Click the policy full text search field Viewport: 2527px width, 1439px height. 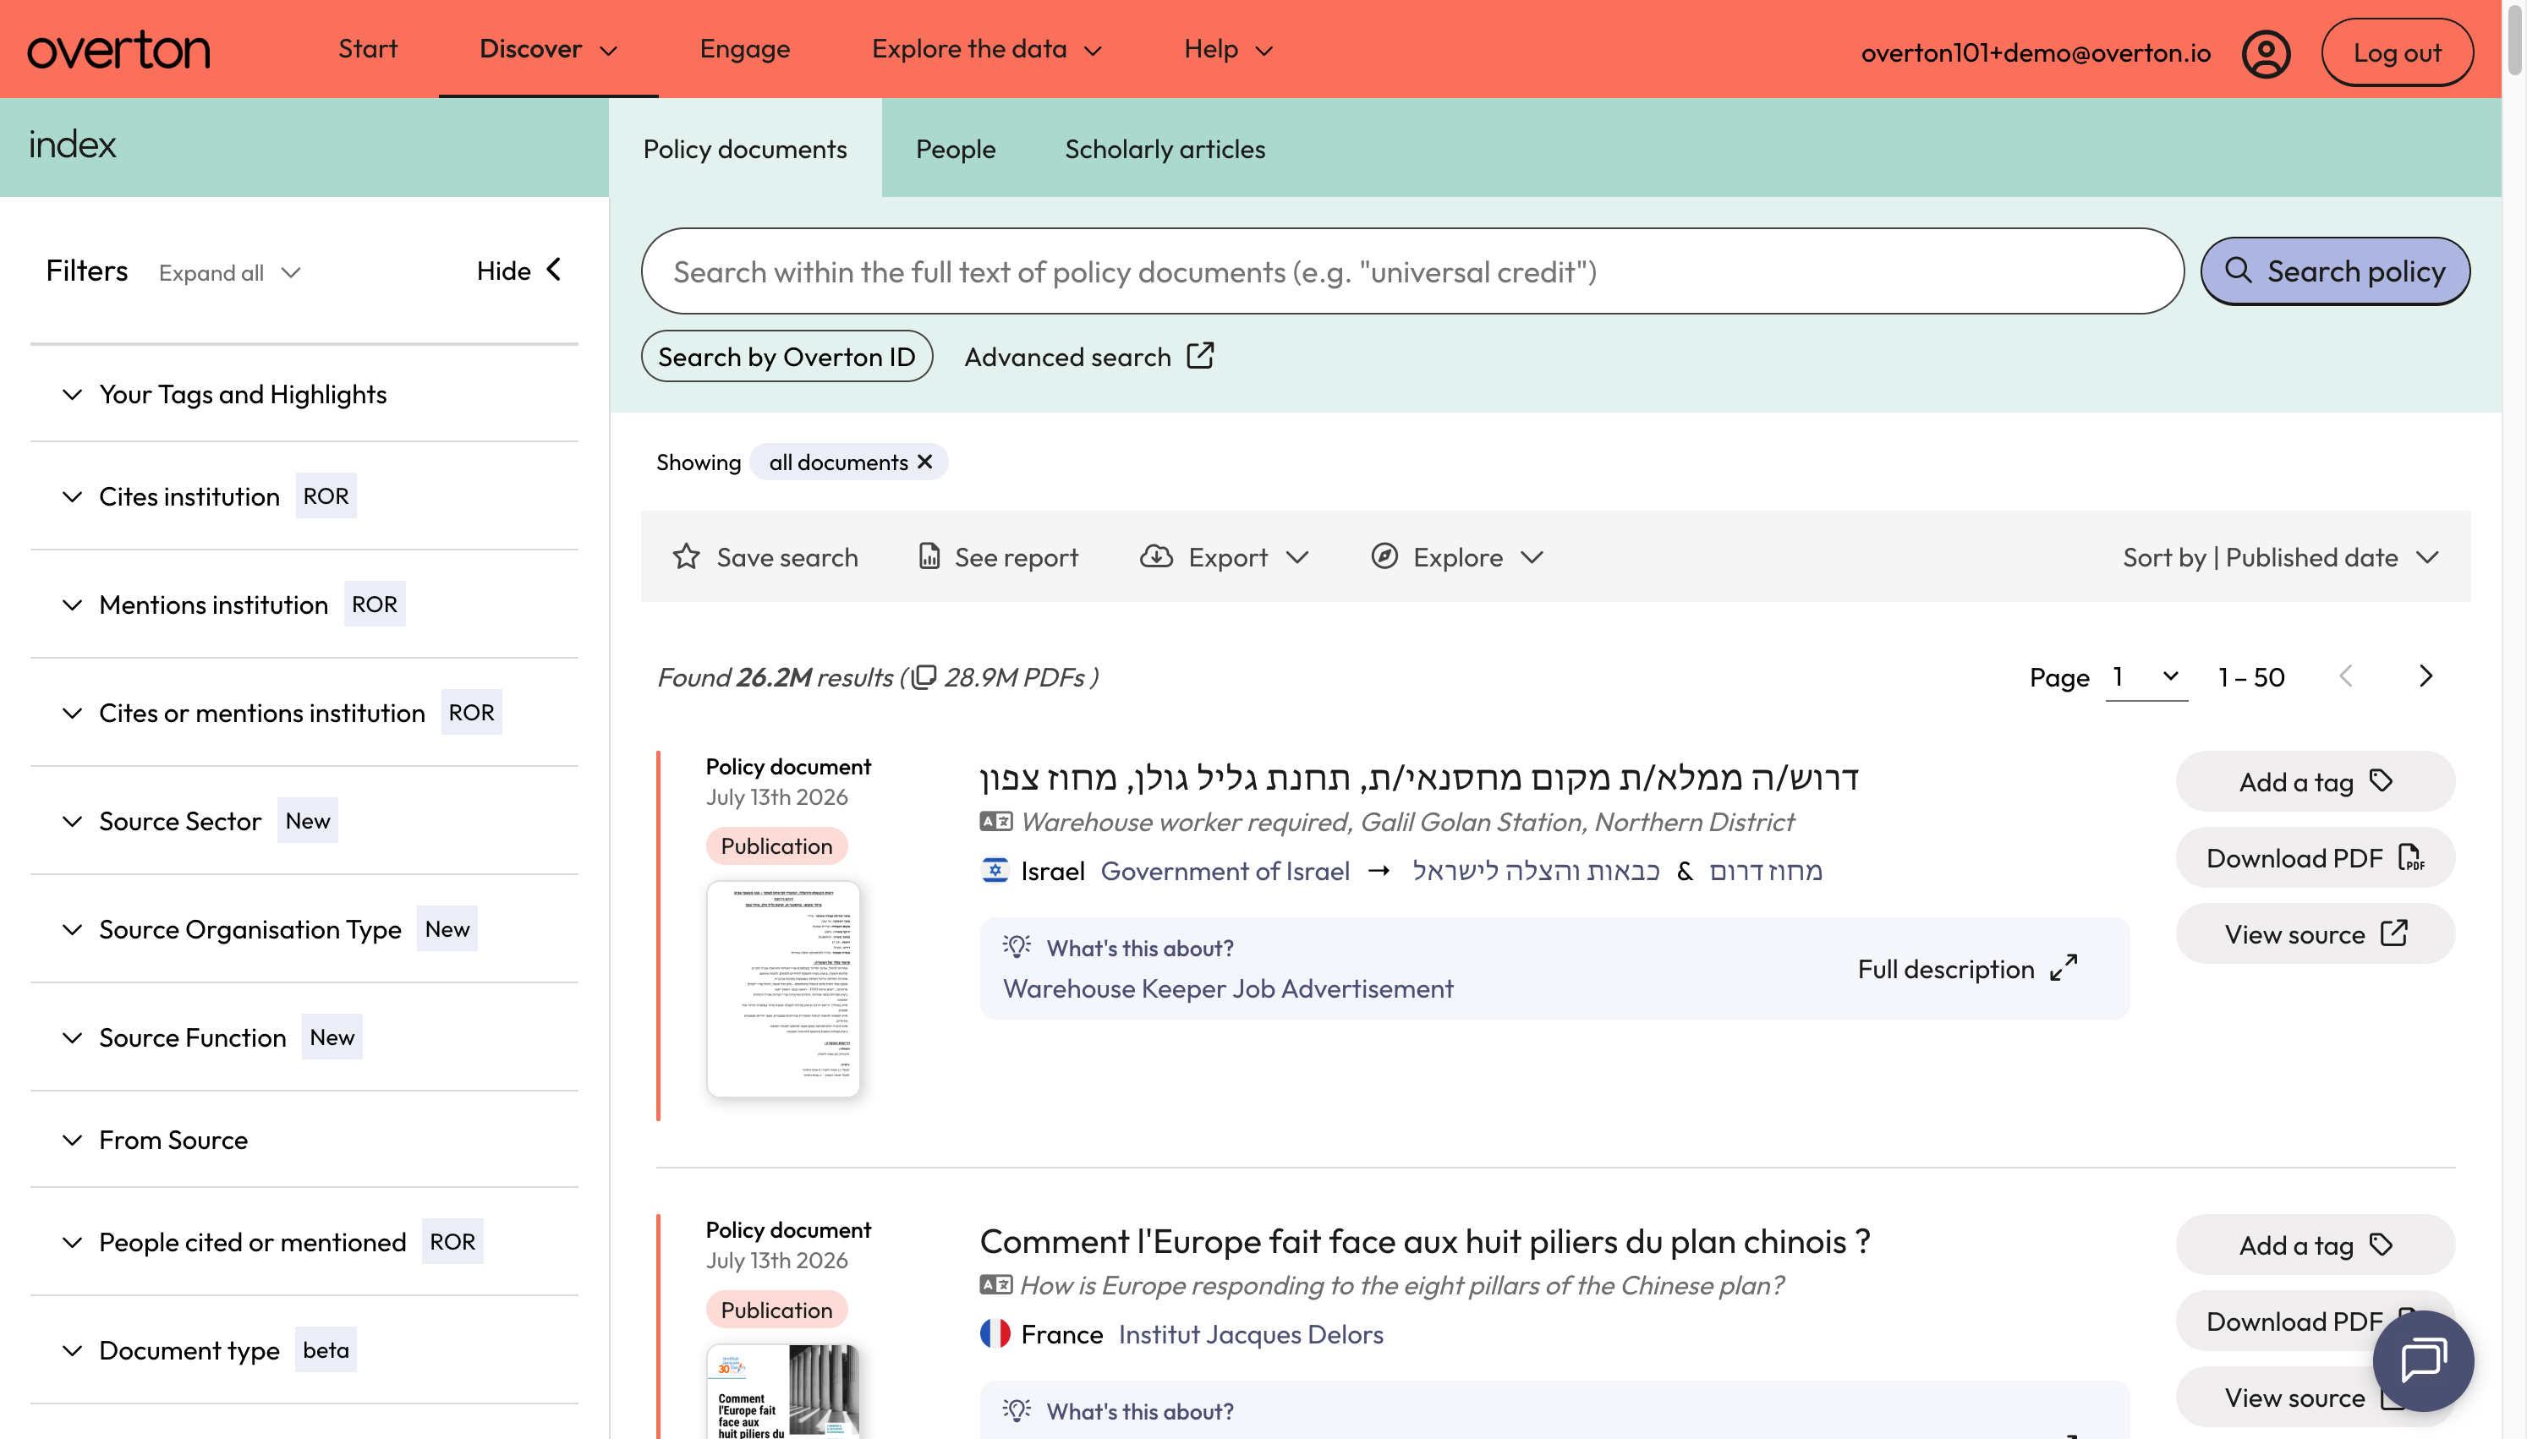(x=1412, y=271)
